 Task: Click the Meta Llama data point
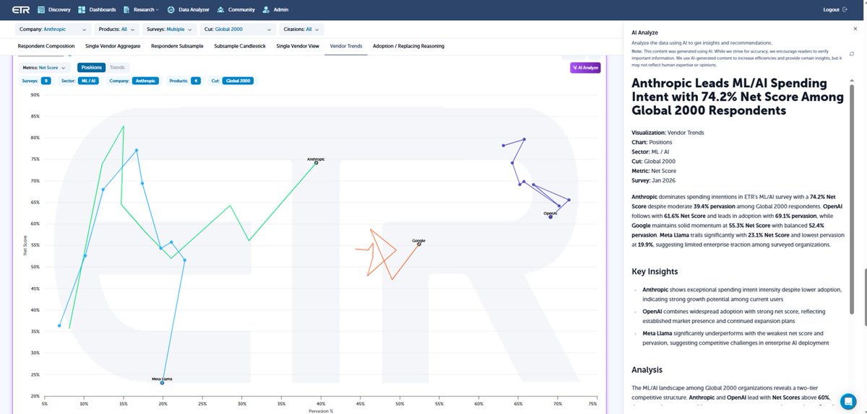click(162, 382)
